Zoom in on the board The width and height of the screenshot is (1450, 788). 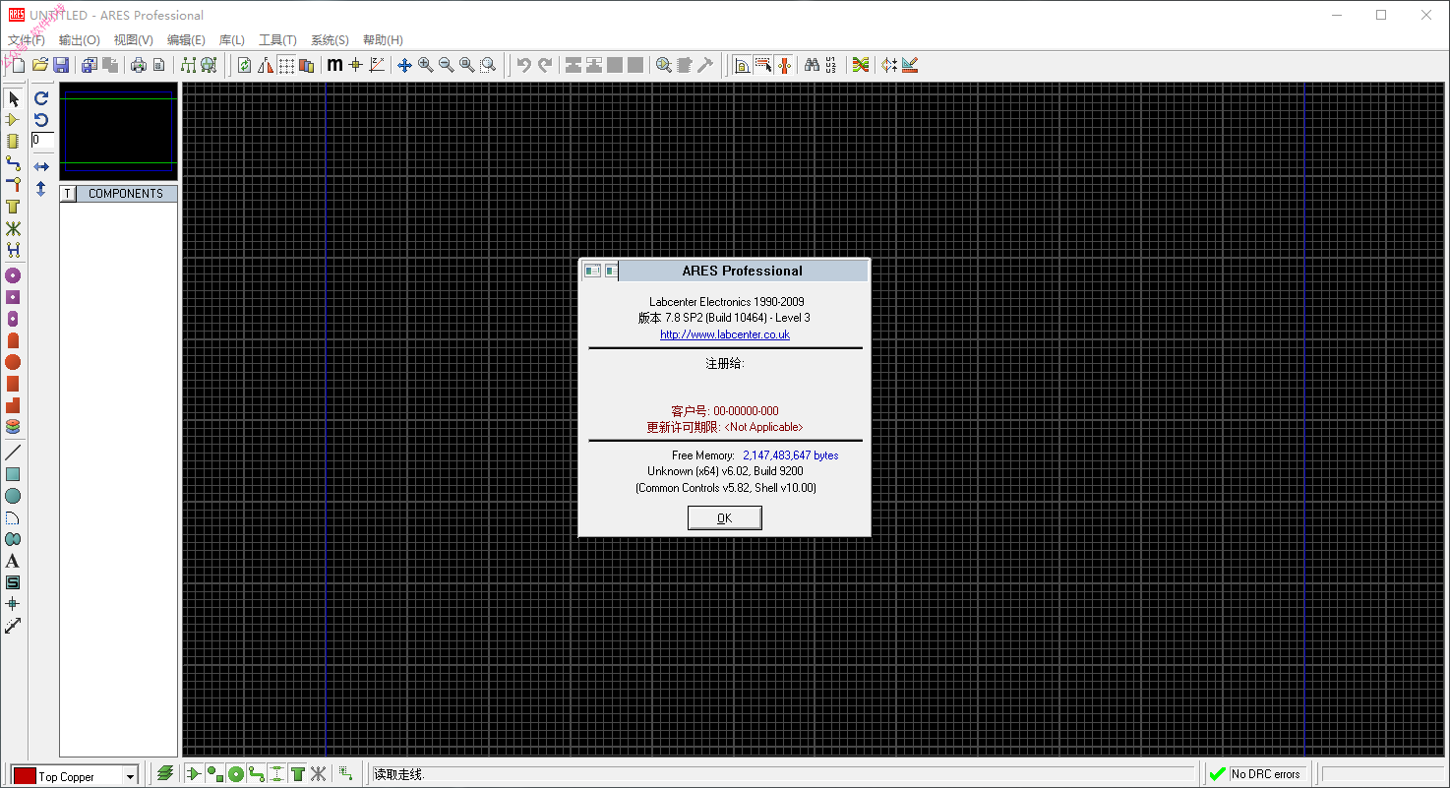[x=425, y=65]
